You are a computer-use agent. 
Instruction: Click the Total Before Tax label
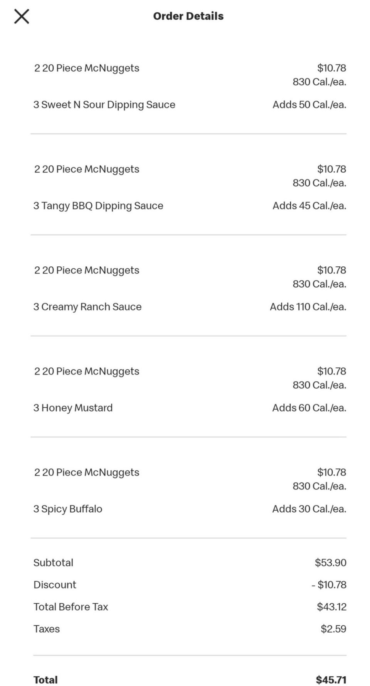(71, 607)
